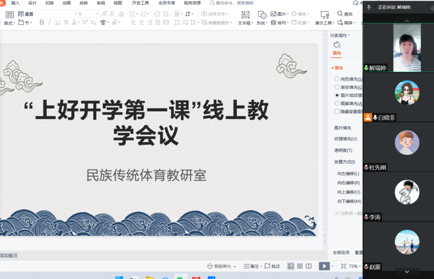
Task: Select 纯色填充 solid fill radio
Action: click(x=337, y=79)
